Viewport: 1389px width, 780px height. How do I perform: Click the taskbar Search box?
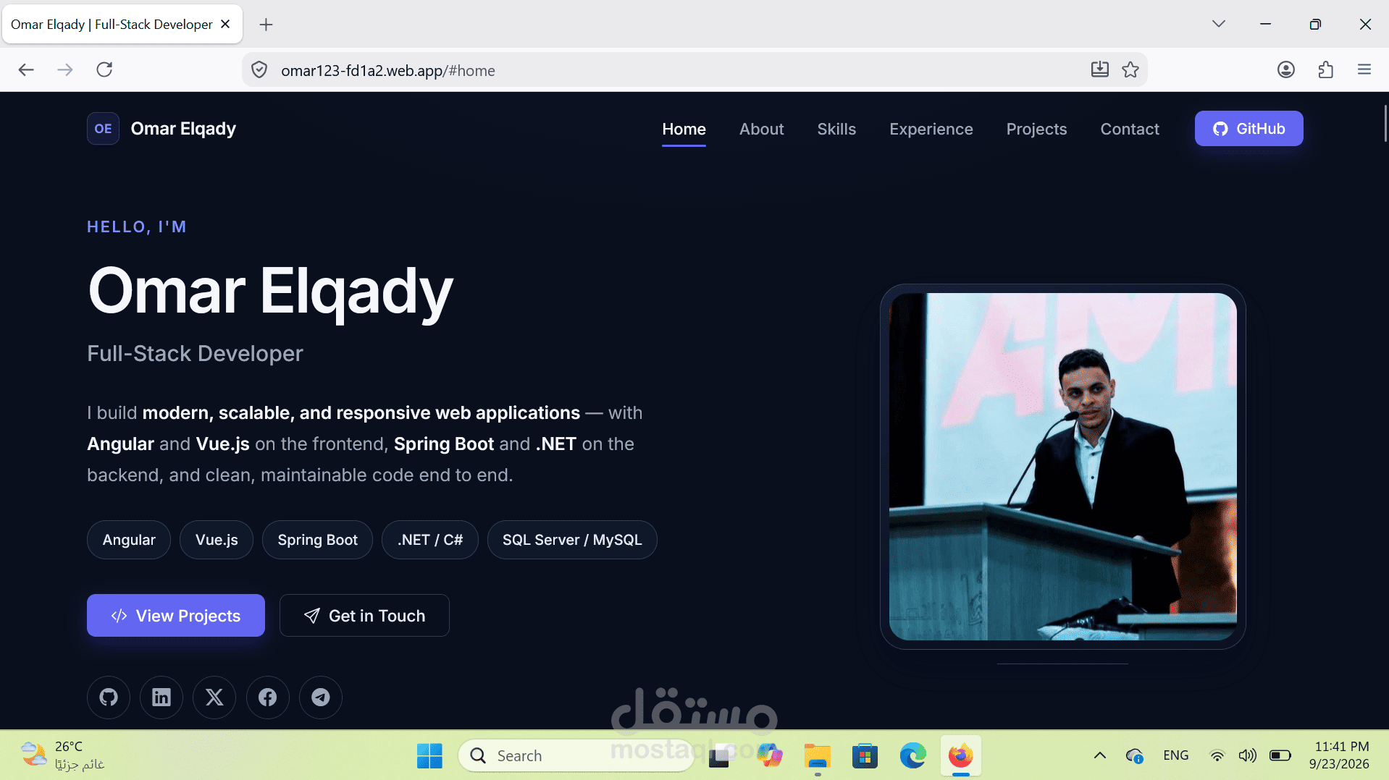576,755
